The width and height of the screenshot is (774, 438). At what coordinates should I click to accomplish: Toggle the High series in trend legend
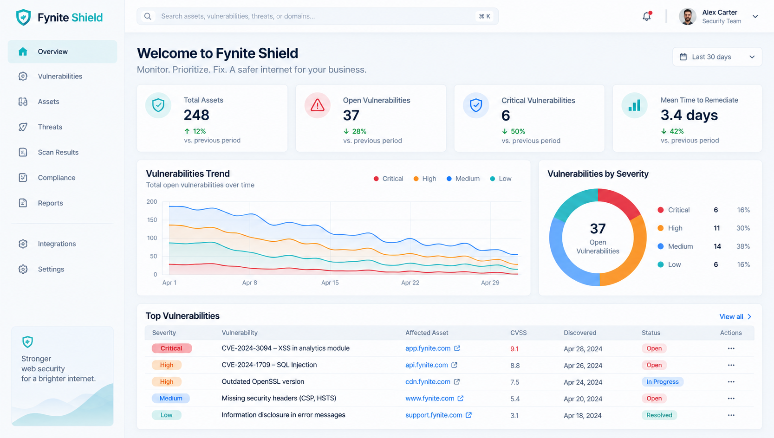[425, 179]
